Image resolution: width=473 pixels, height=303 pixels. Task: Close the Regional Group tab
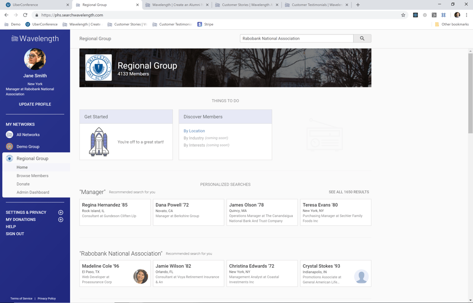pos(137,5)
